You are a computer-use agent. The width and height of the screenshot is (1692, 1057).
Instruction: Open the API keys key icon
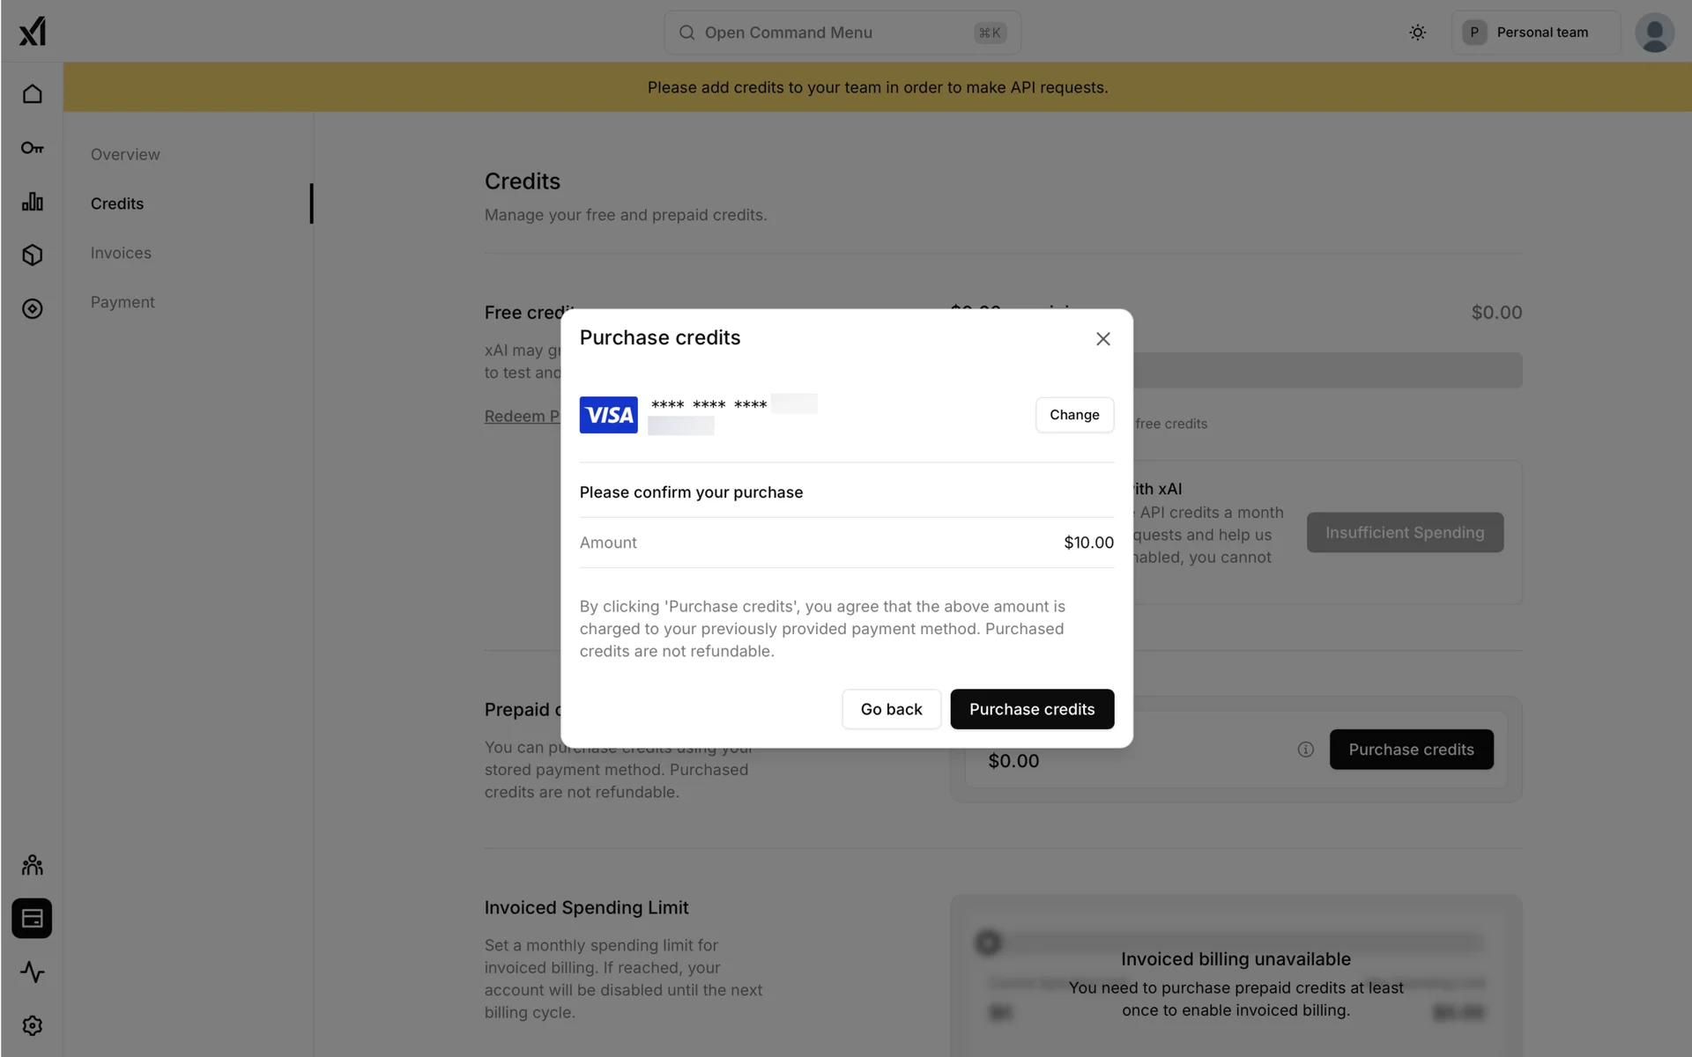tap(33, 148)
